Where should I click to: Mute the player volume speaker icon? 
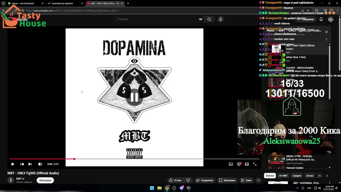[x=40, y=164]
